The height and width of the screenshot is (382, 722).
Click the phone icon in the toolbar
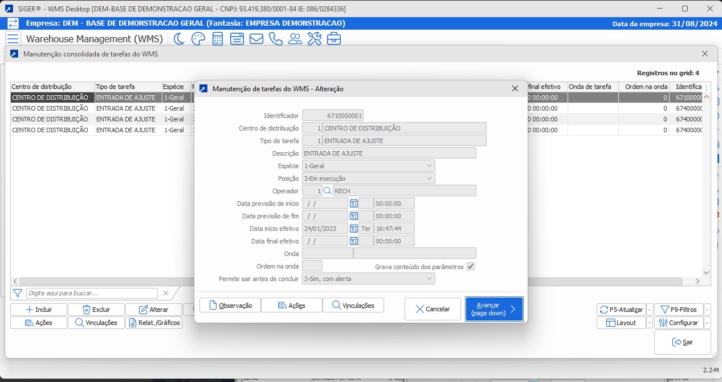(275, 39)
